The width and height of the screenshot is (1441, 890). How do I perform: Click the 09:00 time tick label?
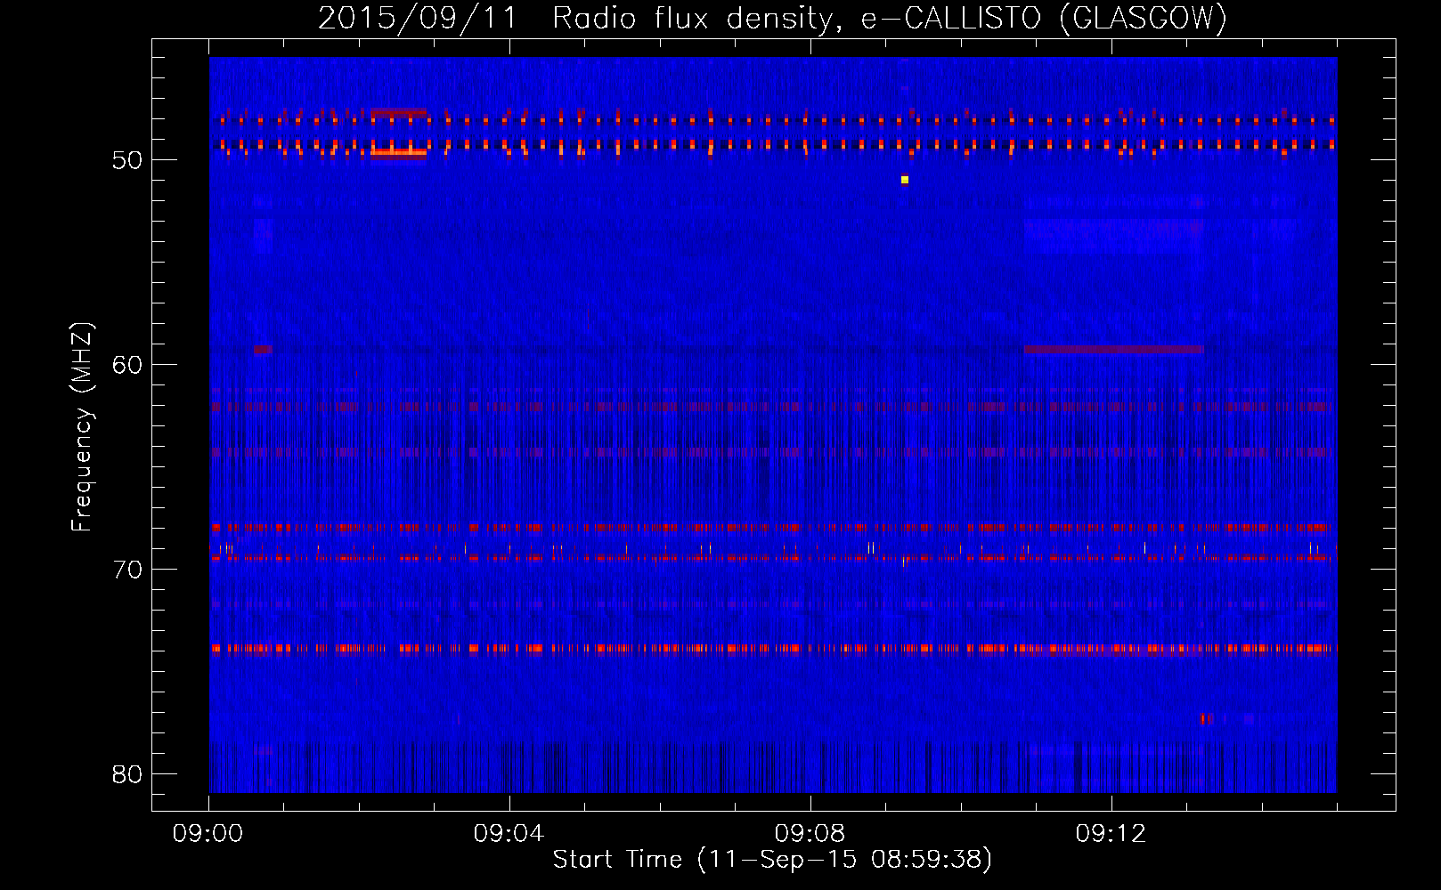tap(208, 834)
